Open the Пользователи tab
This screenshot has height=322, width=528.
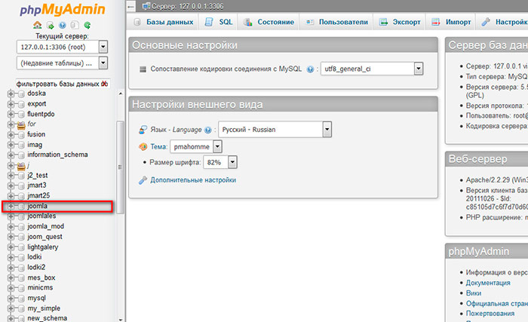(336, 22)
